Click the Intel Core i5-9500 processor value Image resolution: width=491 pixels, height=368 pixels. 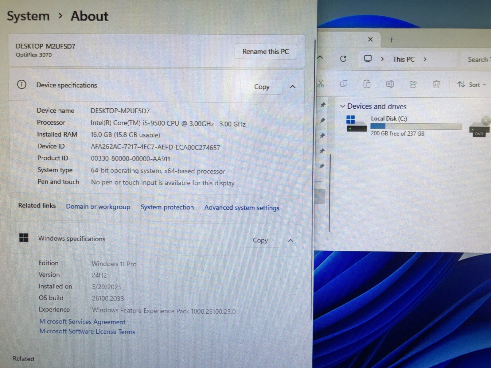[x=168, y=124]
